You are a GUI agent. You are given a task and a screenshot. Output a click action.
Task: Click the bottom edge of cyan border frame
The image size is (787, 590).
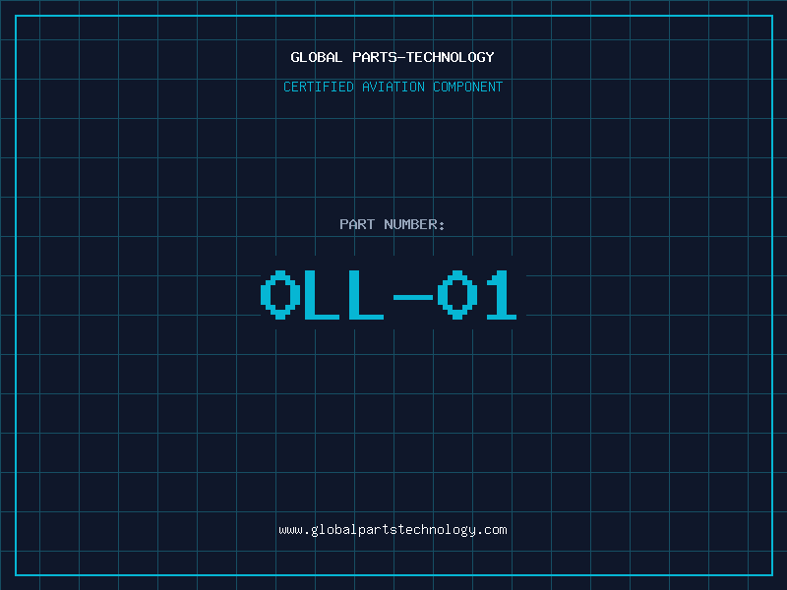(x=393, y=574)
